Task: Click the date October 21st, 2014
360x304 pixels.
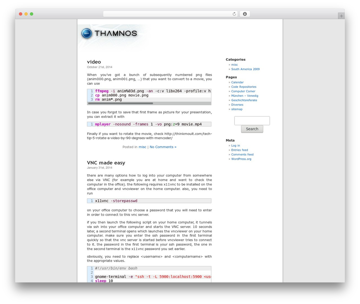Action: [x=100, y=67]
